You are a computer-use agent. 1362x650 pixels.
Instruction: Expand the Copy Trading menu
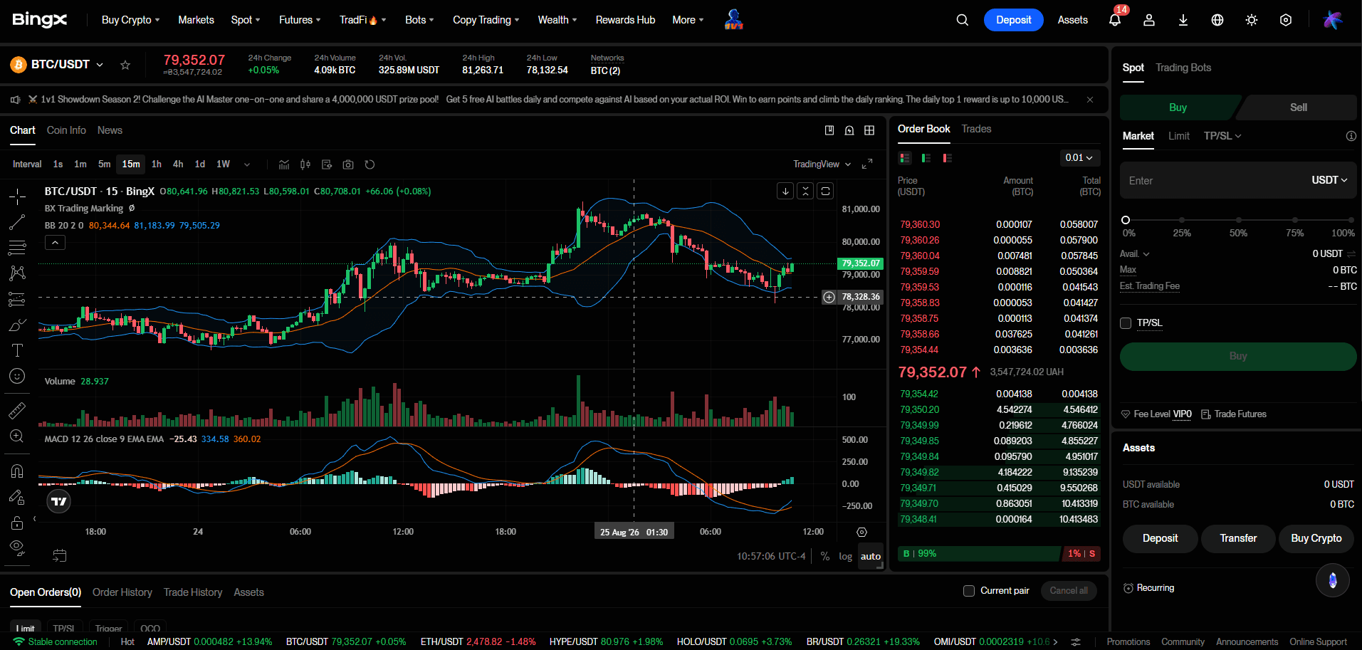pos(486,20)
